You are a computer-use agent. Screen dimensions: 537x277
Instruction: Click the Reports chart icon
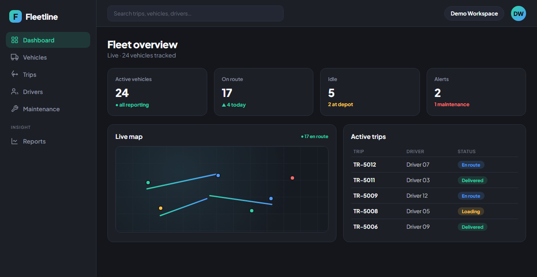pos(15,141)
